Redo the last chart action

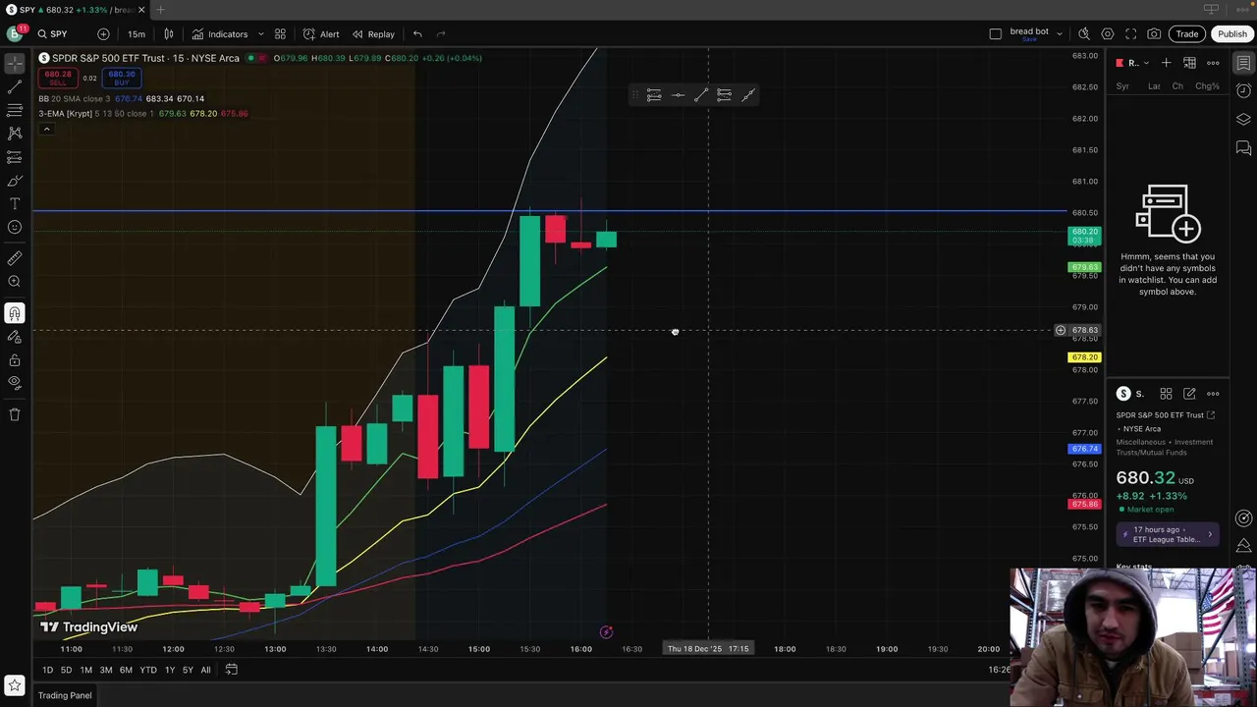(441, 34)
